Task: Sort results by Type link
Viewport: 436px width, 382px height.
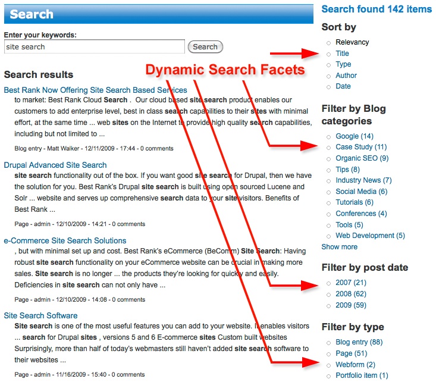Action: (343, 64)
